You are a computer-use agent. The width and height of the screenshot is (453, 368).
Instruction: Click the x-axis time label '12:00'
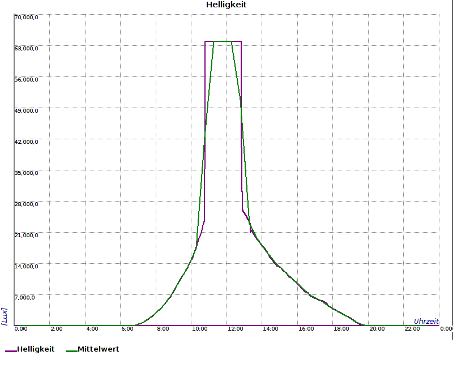click(x=235, y=329)
